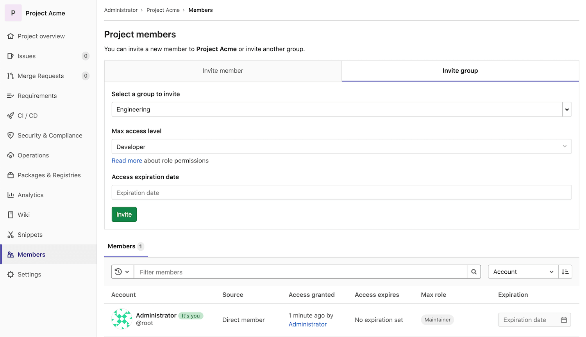Click the search magnifier icon button

(474, 272)
